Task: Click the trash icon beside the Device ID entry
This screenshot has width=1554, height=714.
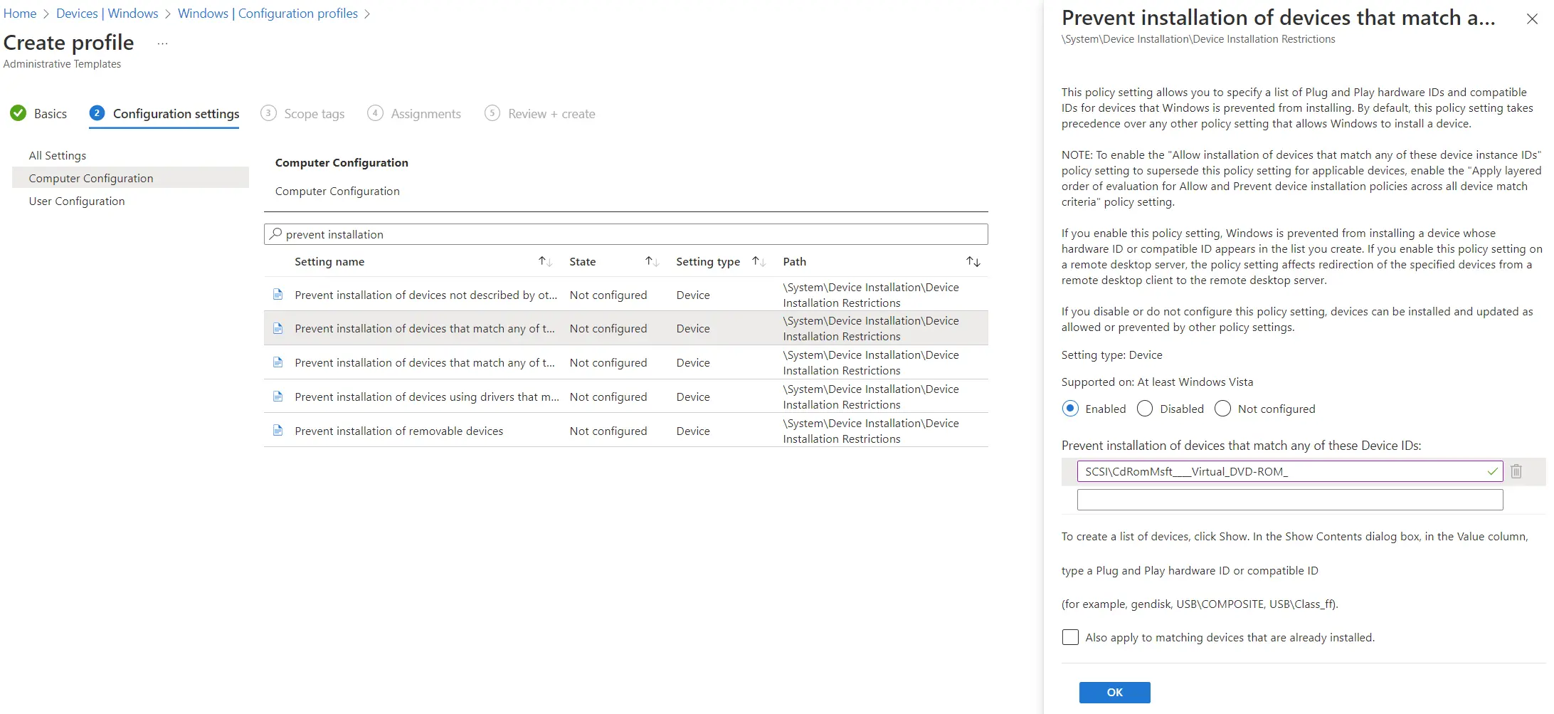Action: [x=1516, y=471]
